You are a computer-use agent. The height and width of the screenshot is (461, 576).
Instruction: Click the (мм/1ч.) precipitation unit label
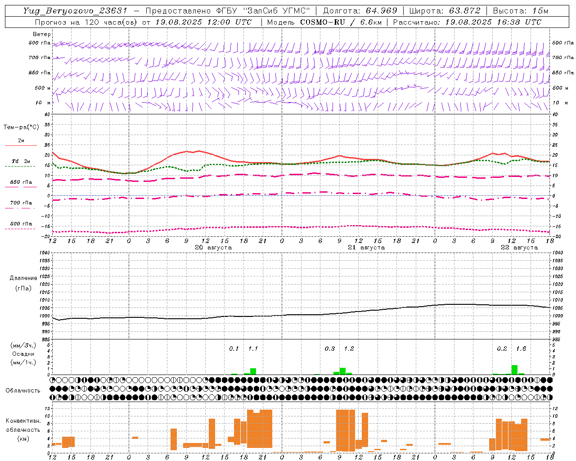pos(23,362)
